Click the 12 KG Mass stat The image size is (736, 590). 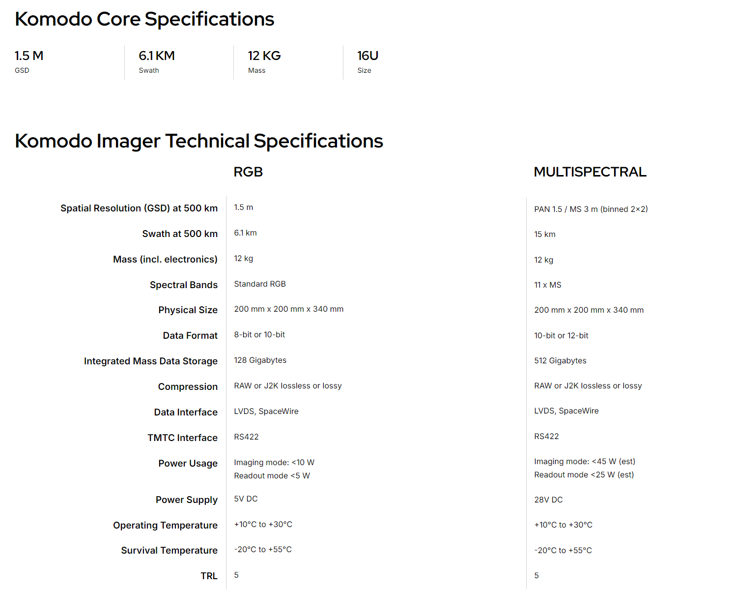pyautogui.click(x=264, y=61)
